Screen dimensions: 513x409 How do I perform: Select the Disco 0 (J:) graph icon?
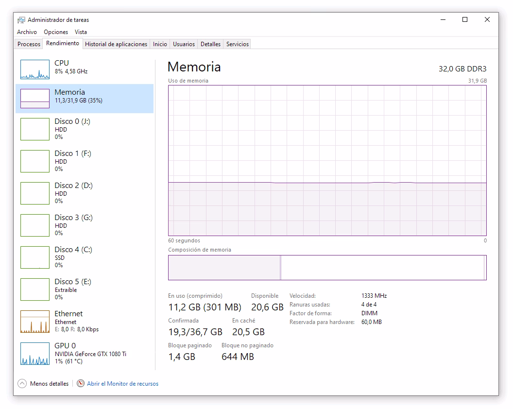coord(34,129)
